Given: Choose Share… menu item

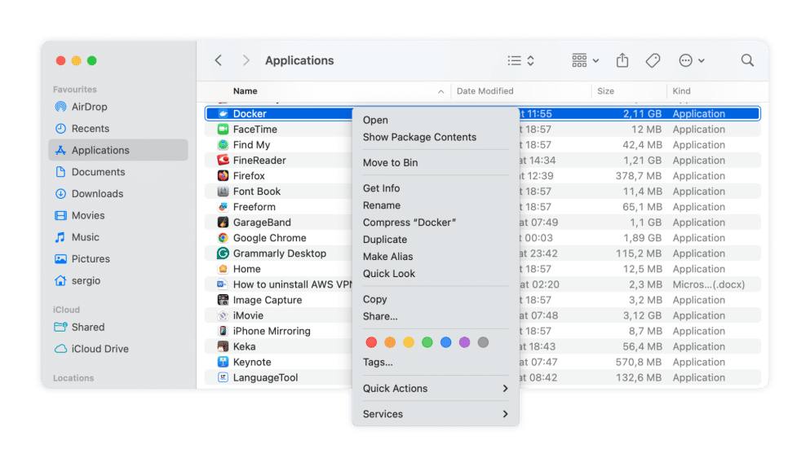Looking at the screenshot, I should tap(436, 315).
